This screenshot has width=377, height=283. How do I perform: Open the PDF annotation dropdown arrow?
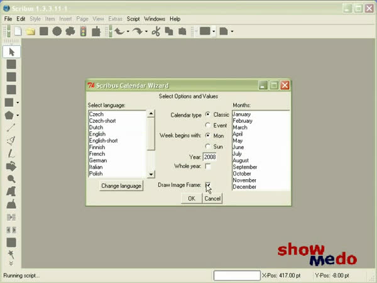(x=232, y=31)
